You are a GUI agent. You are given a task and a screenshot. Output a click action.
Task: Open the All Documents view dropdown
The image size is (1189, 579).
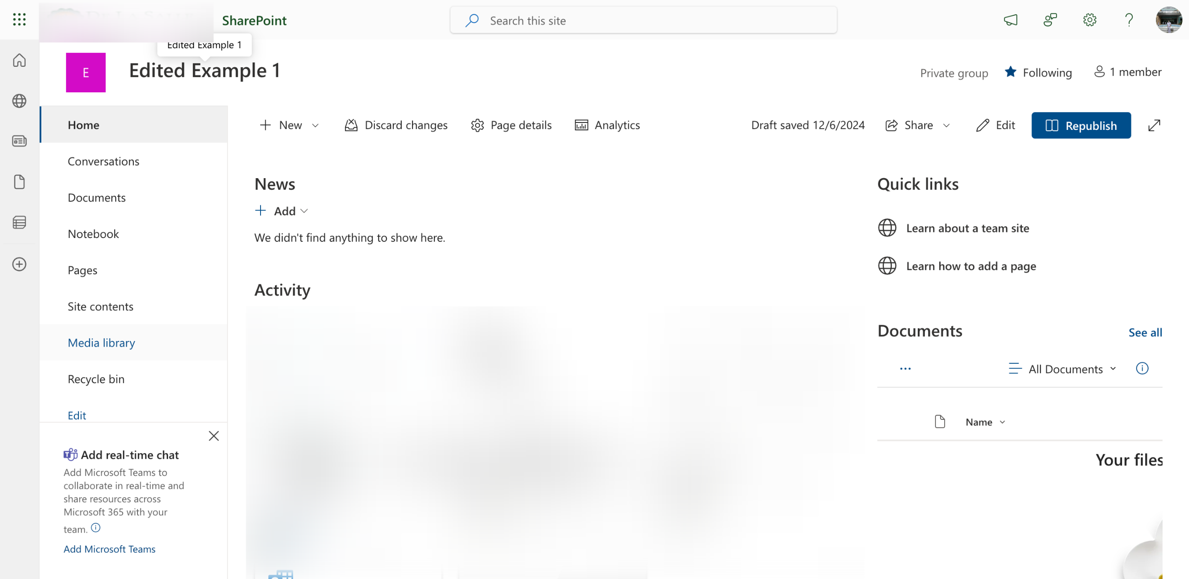(1062, 369)
